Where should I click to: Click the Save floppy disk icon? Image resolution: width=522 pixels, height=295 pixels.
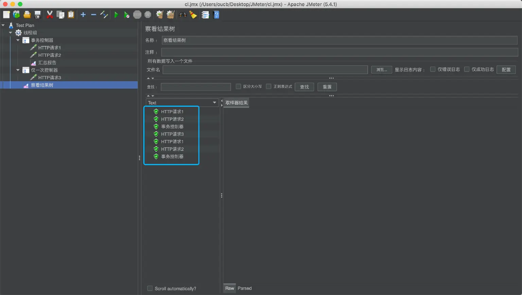pyautogui.click(x=38, y=15)
